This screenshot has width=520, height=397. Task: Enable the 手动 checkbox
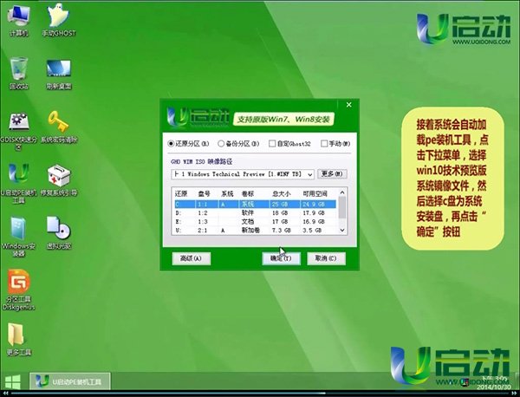(x=324, y=144)
